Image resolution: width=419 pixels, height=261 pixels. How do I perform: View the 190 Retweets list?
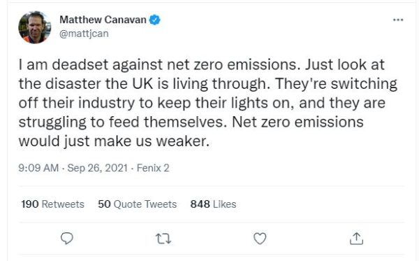point(52,204)
